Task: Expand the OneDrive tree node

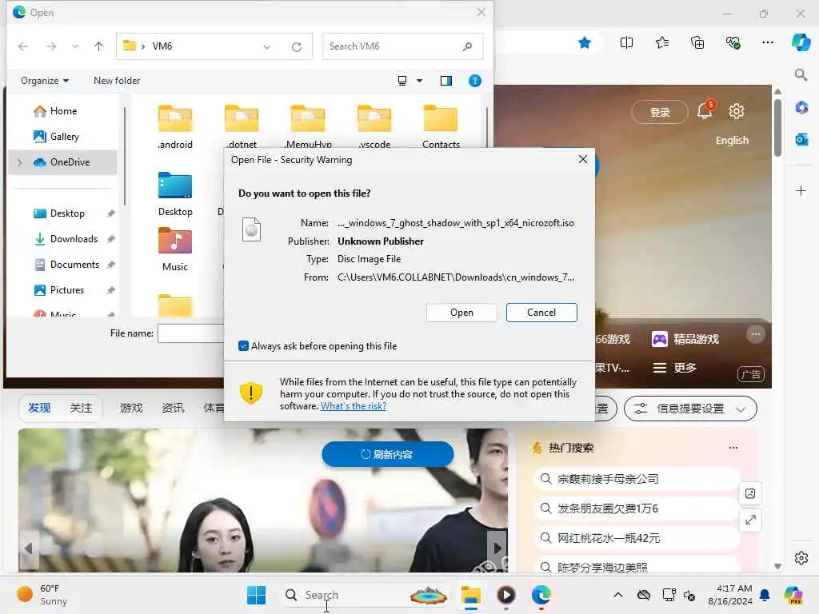Action: (20, 162)
